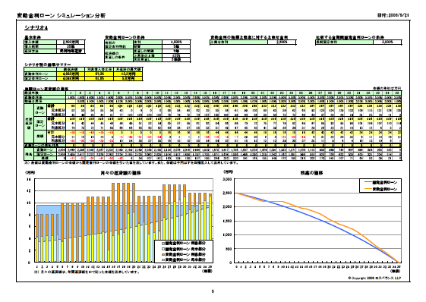Click the yellow 4,044万円 fixed loan total cell
This screenshot has height=302, width=426.
71,78
